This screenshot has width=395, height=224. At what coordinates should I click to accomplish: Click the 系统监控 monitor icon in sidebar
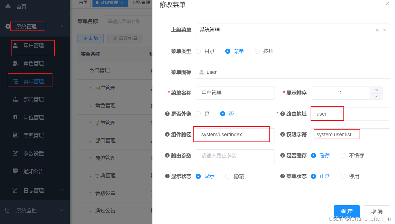coord(8,210)
